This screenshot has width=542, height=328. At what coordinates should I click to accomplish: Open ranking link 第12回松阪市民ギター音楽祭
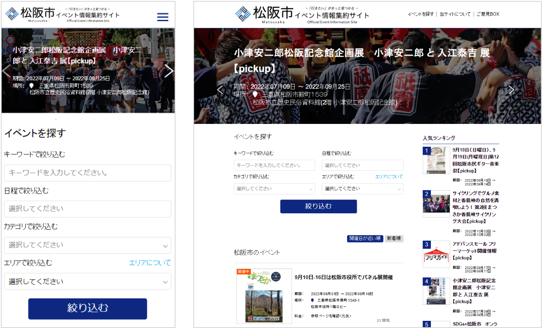tap(475, 160)
